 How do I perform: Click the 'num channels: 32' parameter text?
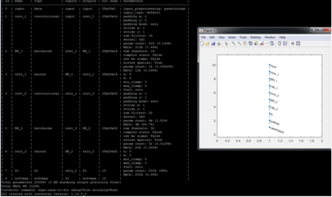pos(139,128)
